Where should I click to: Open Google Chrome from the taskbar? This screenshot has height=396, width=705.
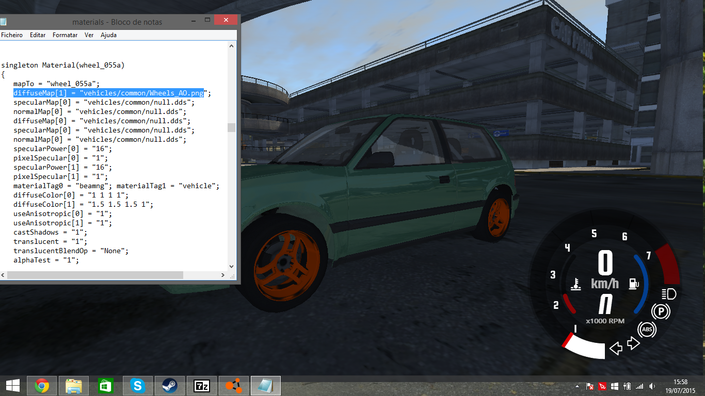click(x=42, y=386)
